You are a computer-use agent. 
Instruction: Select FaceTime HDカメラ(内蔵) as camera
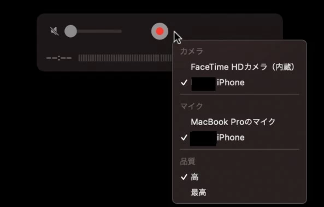pyautogui.click(x=240, y=67)
